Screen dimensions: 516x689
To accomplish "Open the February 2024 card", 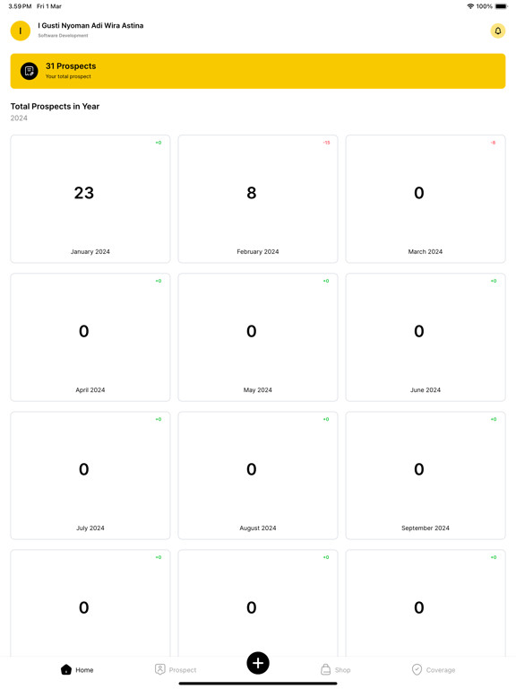I will 258,199.
